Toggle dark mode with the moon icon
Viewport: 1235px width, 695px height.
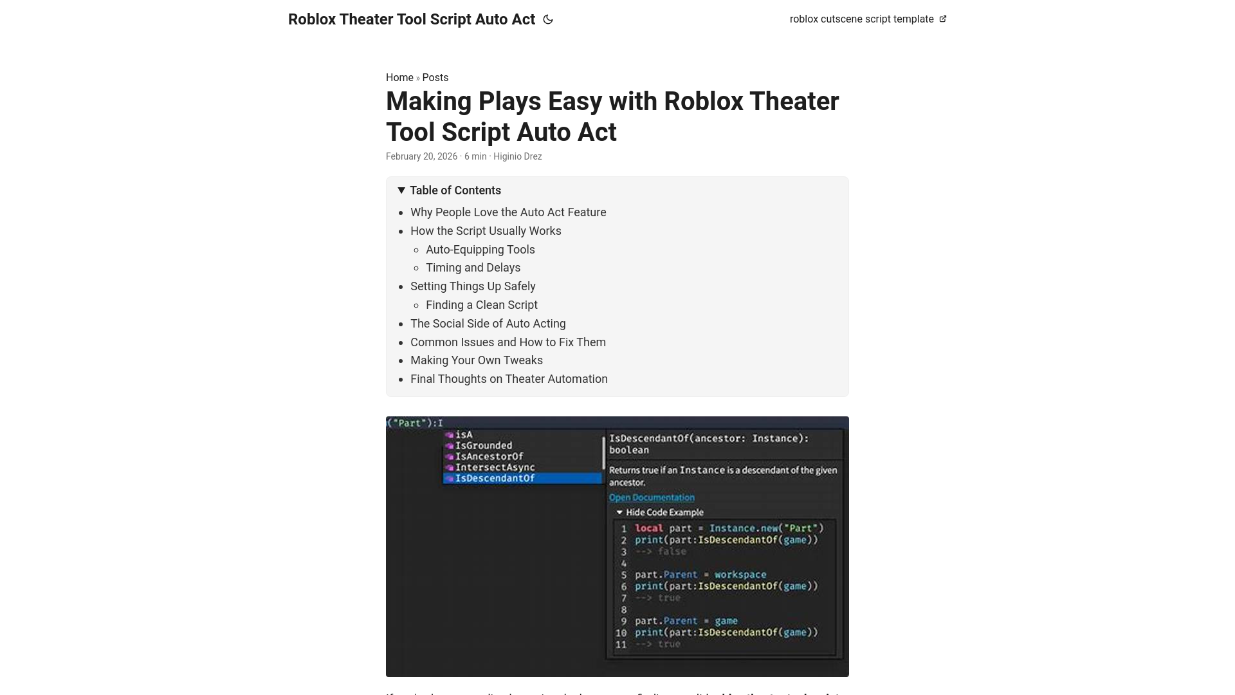(x=548, y=19)
